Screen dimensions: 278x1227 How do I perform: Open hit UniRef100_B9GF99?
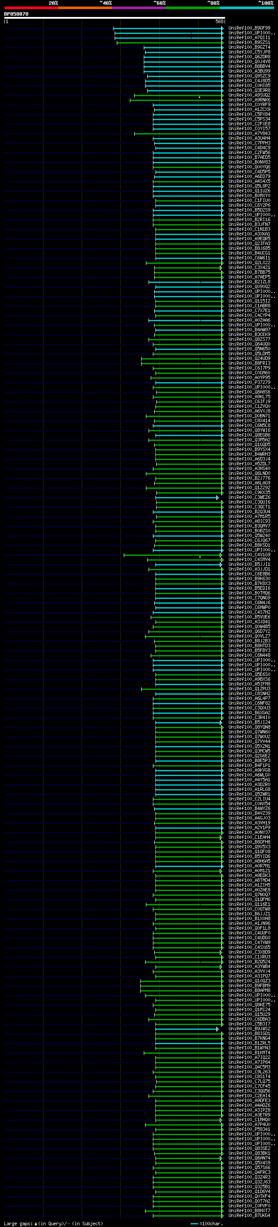[249, 28]
